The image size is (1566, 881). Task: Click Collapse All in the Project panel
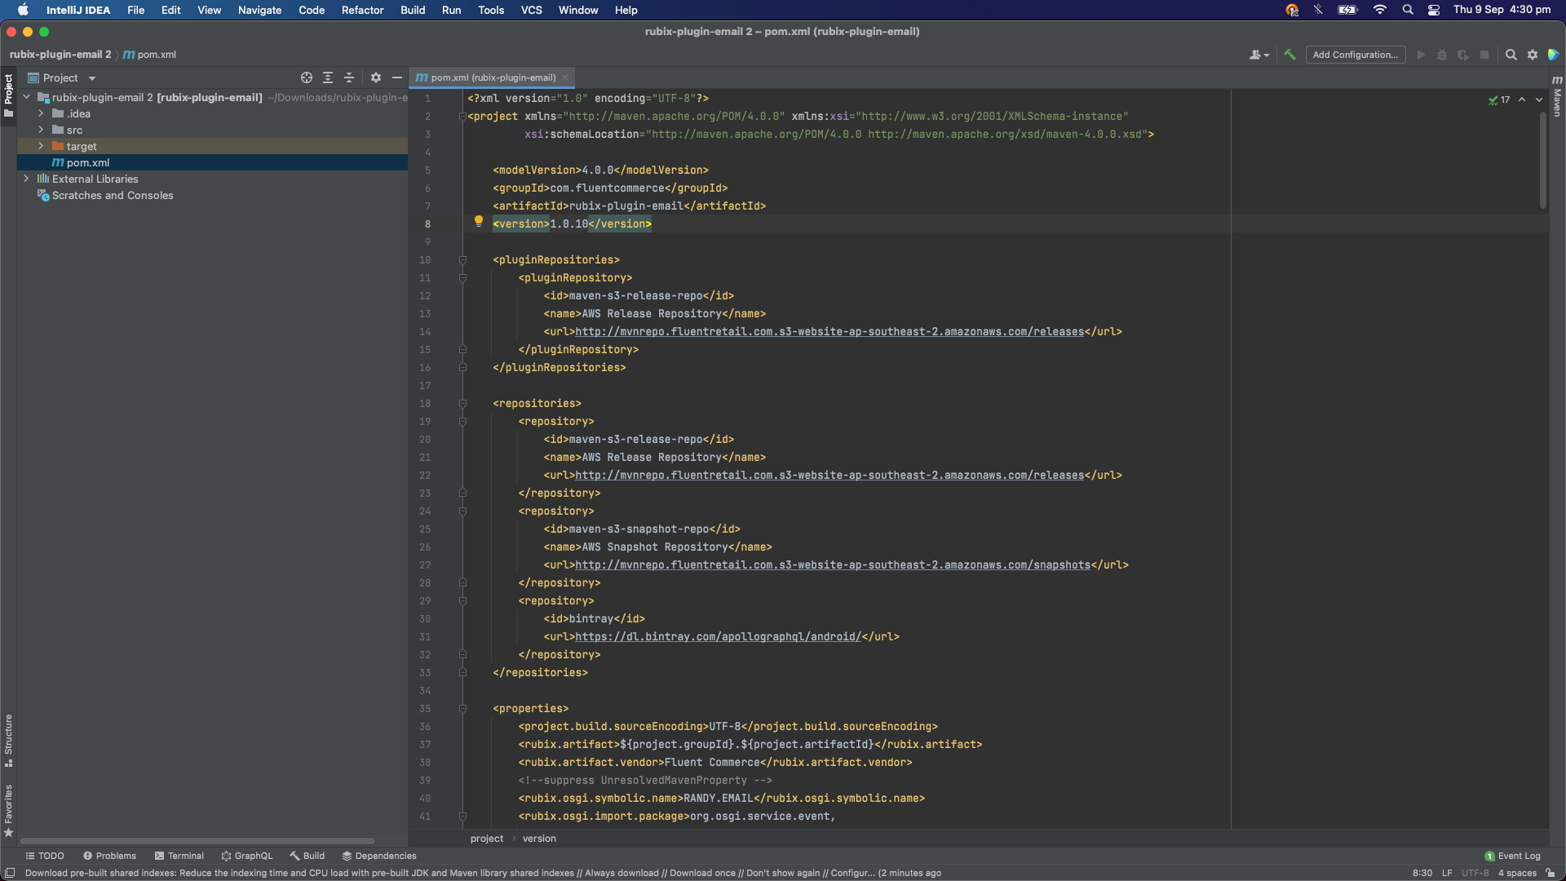click(349, 77)
